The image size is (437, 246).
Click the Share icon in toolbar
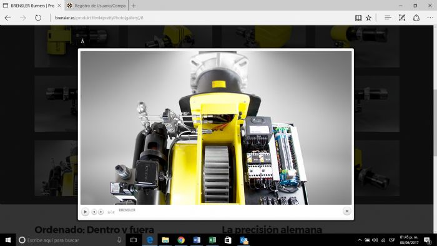(x=416, y=18)
